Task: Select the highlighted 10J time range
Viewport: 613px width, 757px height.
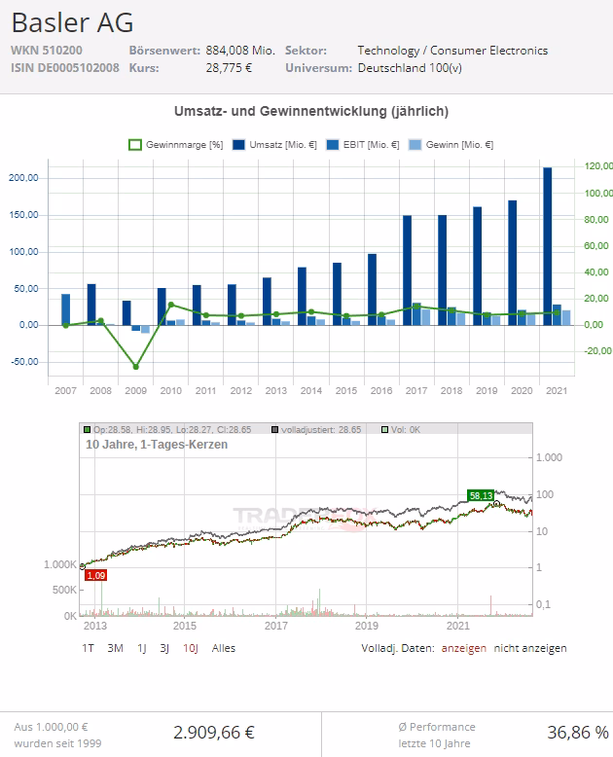Action: [192, 648]
